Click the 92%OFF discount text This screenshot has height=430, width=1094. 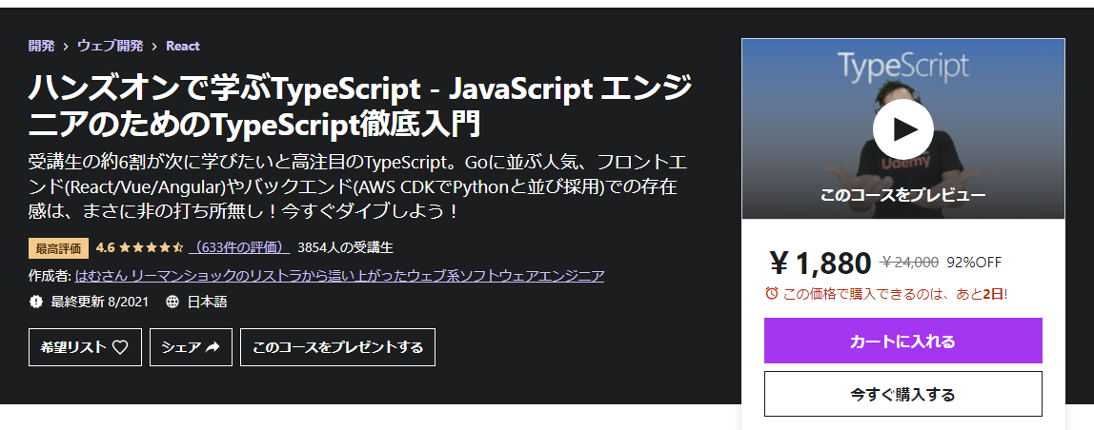[974, 263]
